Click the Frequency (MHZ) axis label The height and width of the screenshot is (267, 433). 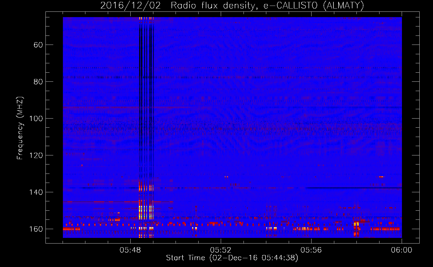pyautogui.click(x=20, y=128)
